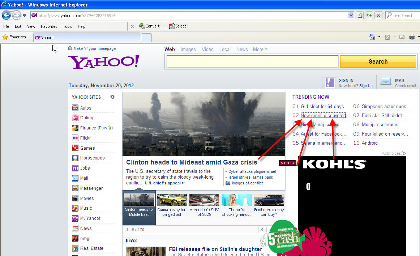Switch to Images search tab
Image resolution: width=420 pixels, height=256 pixels.
(188, 49)
